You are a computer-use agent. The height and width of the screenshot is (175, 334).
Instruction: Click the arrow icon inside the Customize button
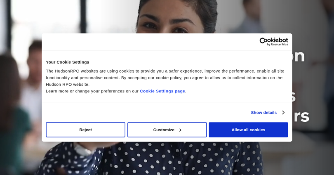pyautogui.click(x=180, y=130)
